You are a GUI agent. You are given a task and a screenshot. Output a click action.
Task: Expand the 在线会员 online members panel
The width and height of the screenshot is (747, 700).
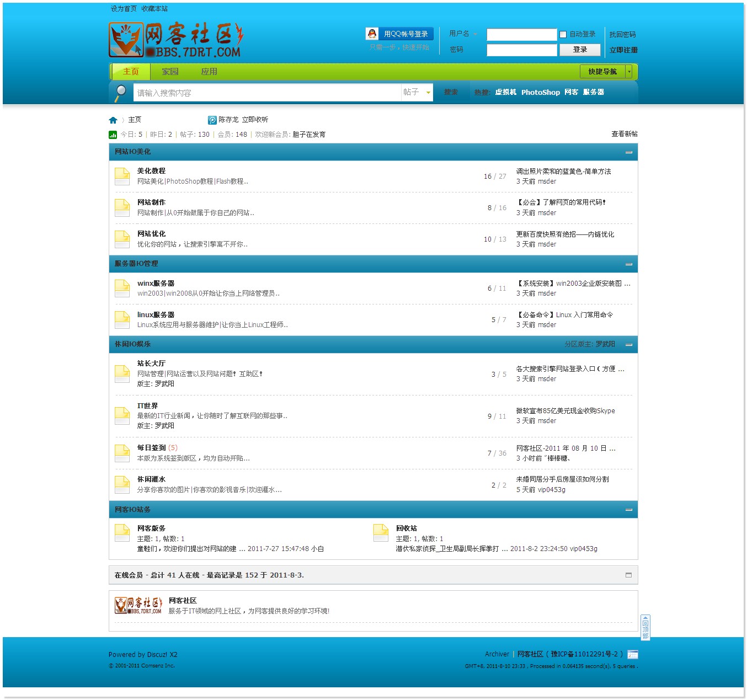tap(628, 575)
